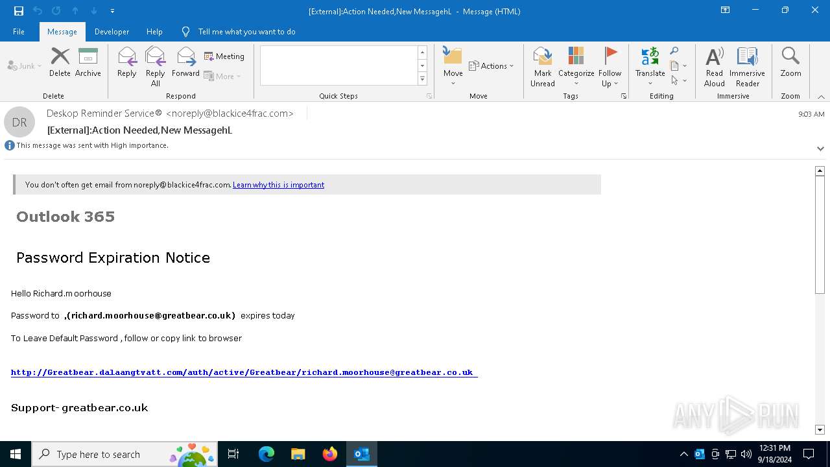Expand the Quick Steps gallery

(422, 79)
